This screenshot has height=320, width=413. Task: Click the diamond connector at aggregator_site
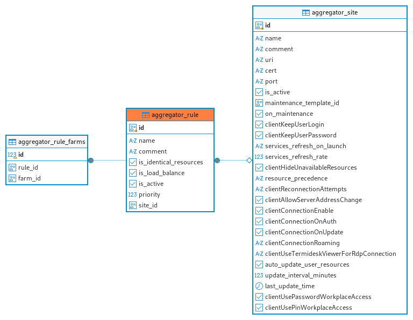[x=249, y=161]
